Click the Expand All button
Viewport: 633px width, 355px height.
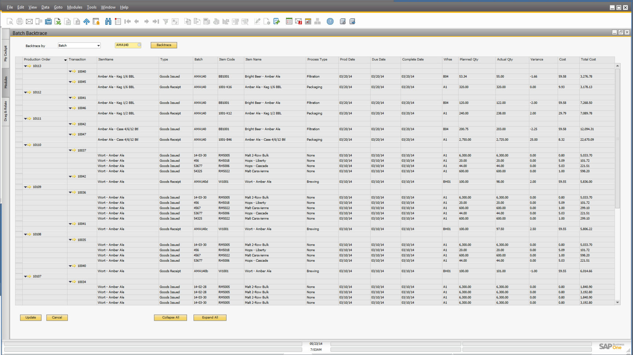click(x=210, y=317)
